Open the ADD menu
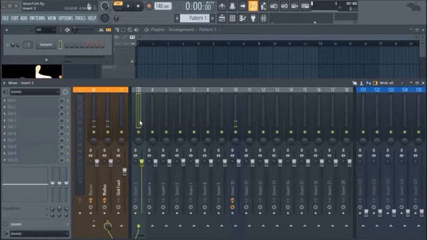The height and width of the screenshot is (240, 427). click(24, 18)
